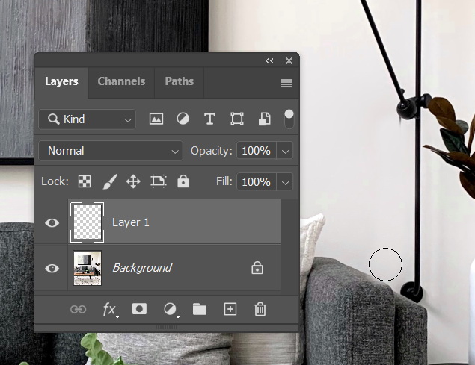
Task: Open the Normal blend mode dropdown
Action: point(111,151)
